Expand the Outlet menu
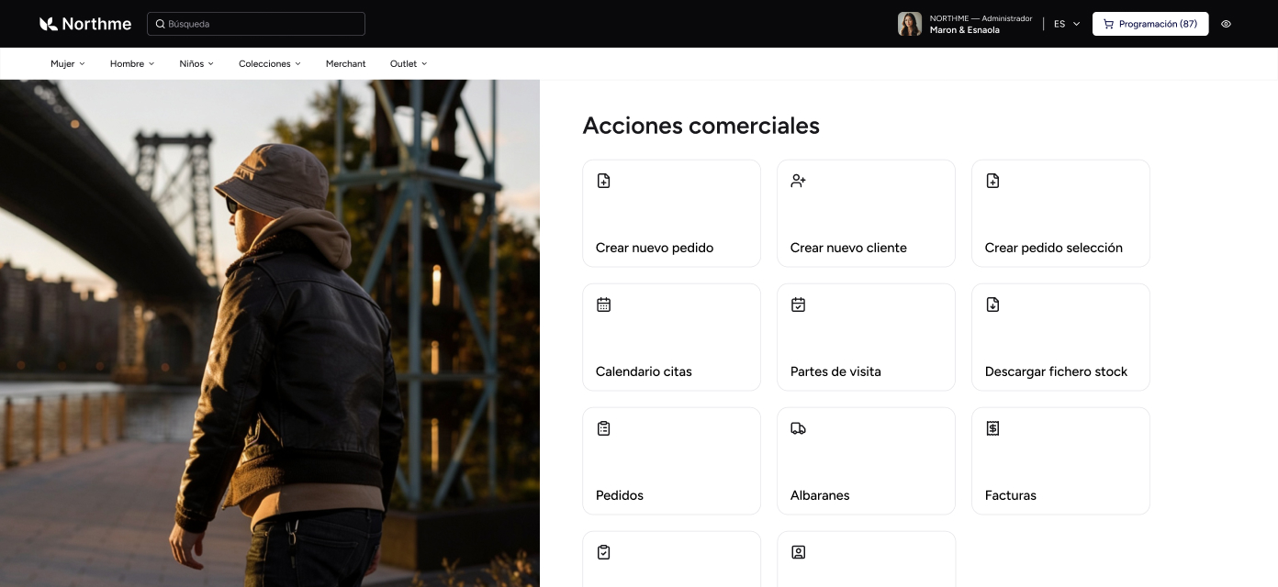The height and width of the screenshot is (587, 1278). [409, 63]
